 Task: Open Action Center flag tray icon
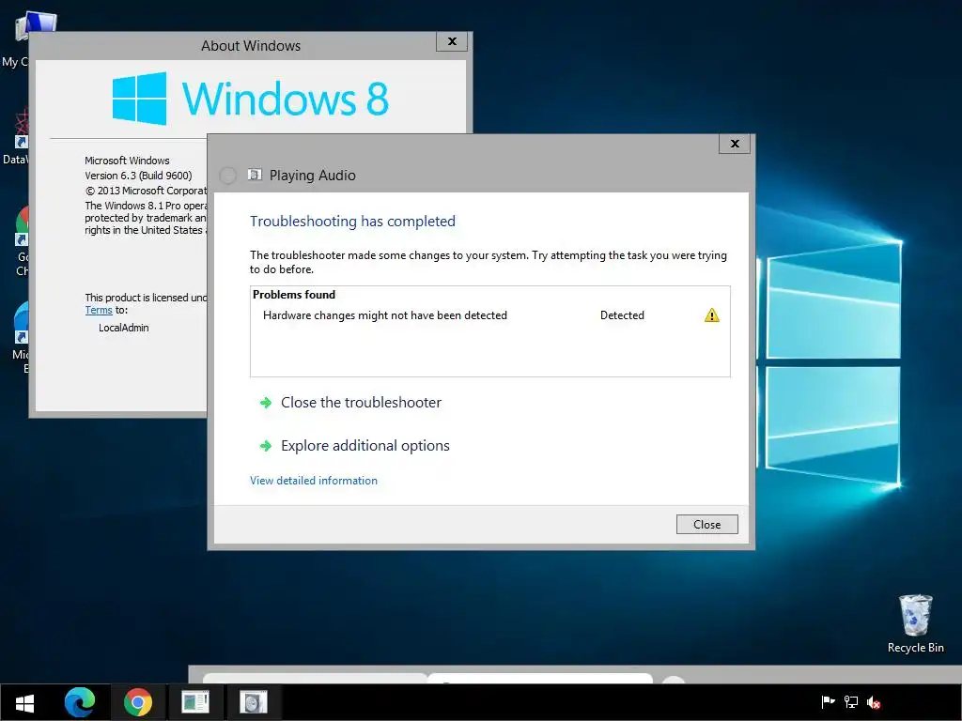828,702
